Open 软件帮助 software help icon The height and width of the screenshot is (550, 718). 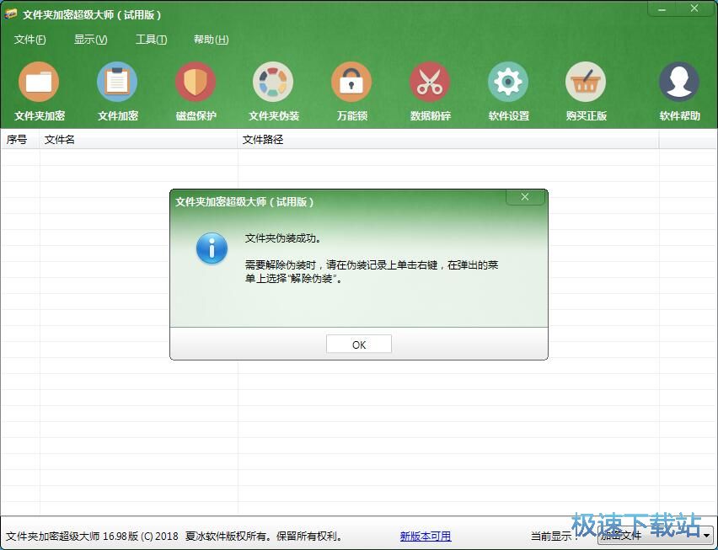(679, 91)
